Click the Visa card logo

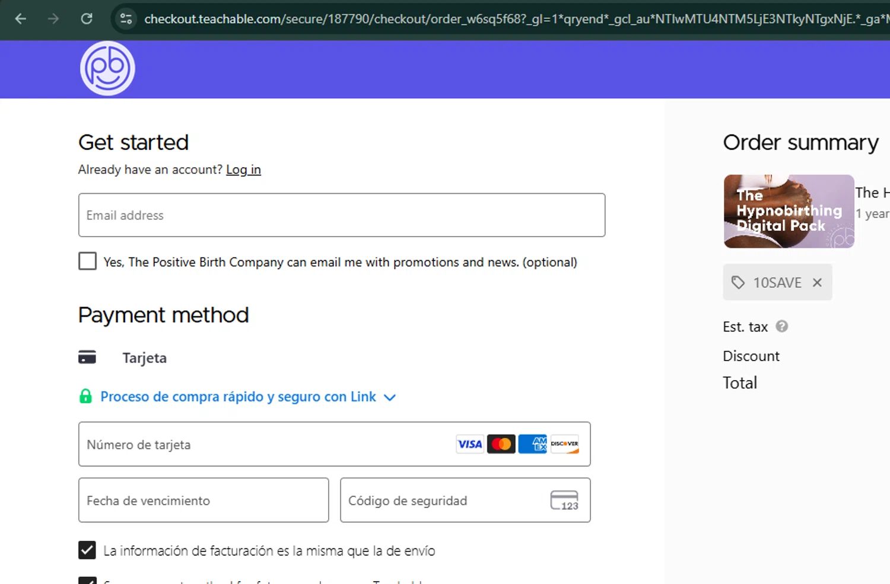pyautogui.click(x=470, y=444)
